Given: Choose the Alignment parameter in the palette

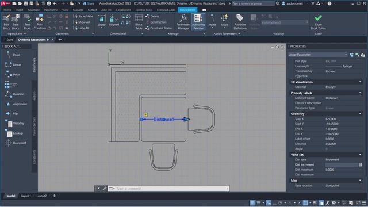Looking at the screenshot, I should pyautogui.click(x=16, y=103).
